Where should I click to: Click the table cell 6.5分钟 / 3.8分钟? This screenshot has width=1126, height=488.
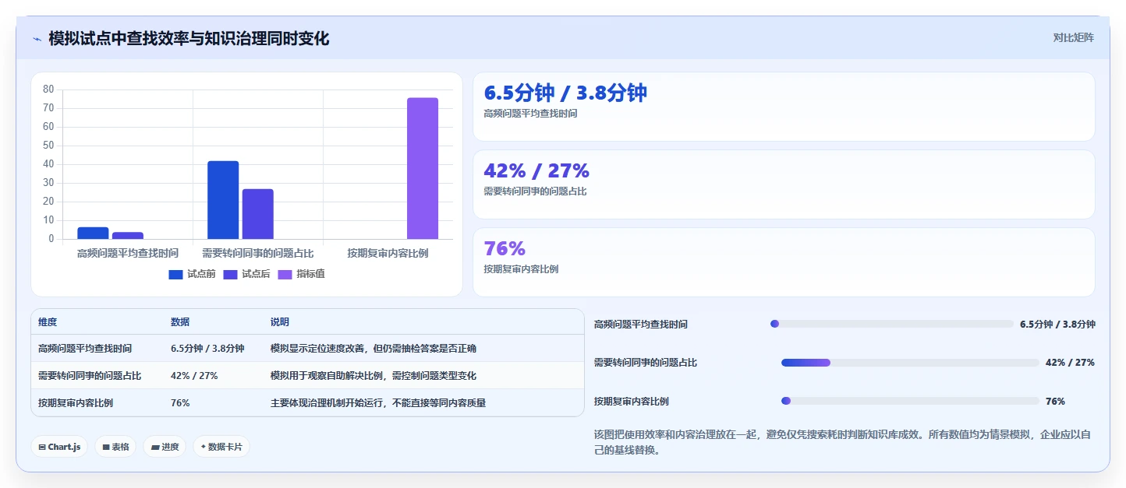(207, 349)
